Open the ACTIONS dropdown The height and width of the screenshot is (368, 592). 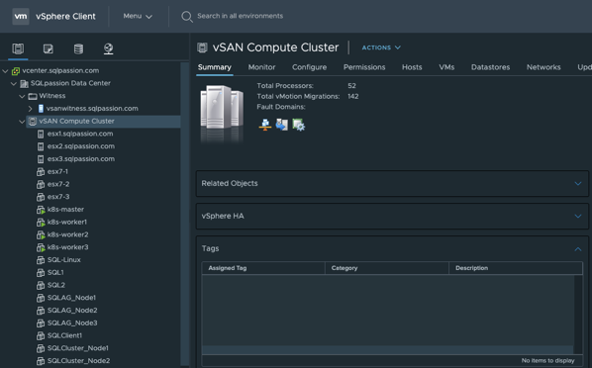point(381,47)
